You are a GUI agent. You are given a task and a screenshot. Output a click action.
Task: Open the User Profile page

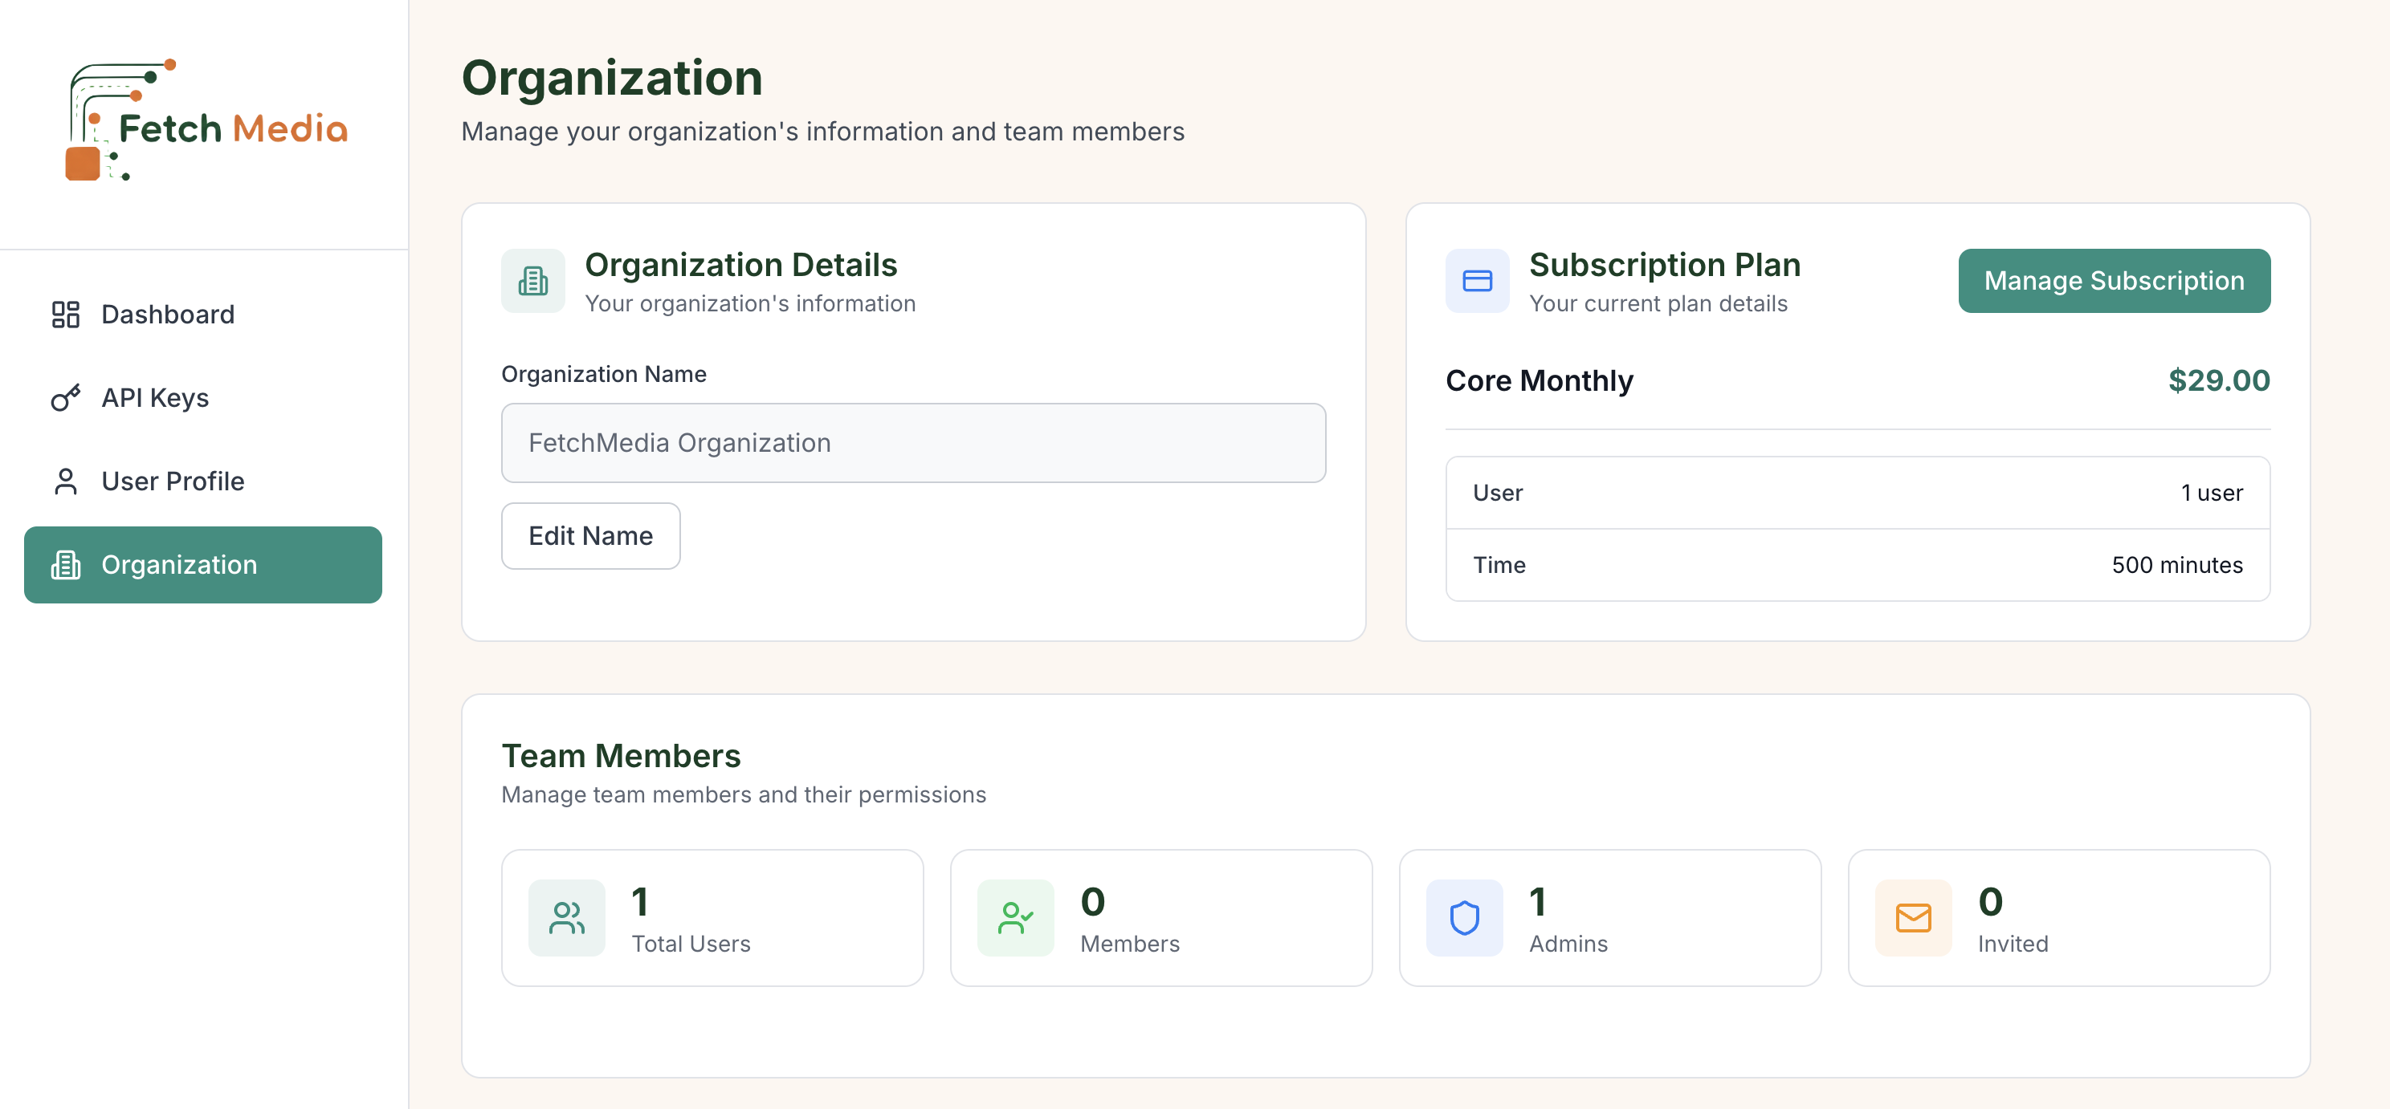click(172, 481)
